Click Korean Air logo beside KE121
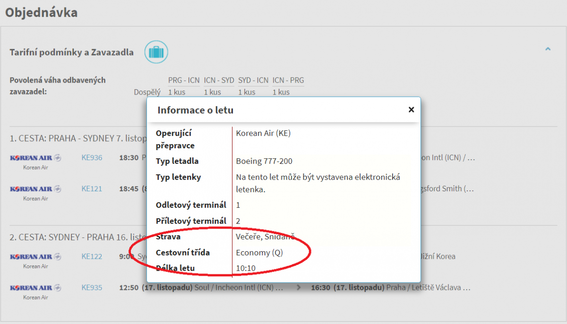The width and height of the screenshot is (567, 324). tap(35, 189)
